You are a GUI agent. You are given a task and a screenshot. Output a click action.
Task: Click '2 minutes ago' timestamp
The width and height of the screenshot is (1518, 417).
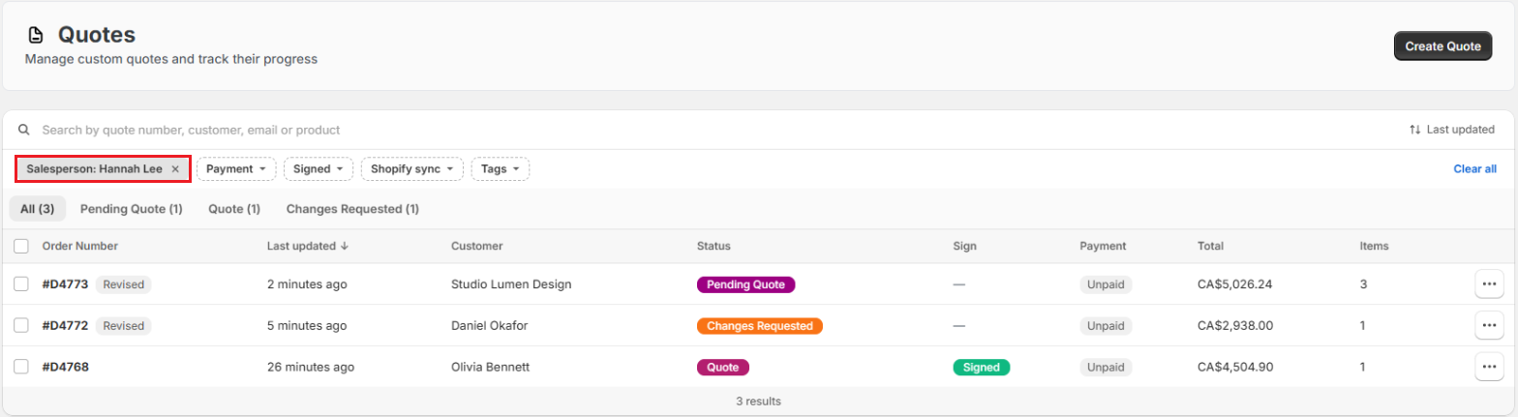(x=307, y=284)
